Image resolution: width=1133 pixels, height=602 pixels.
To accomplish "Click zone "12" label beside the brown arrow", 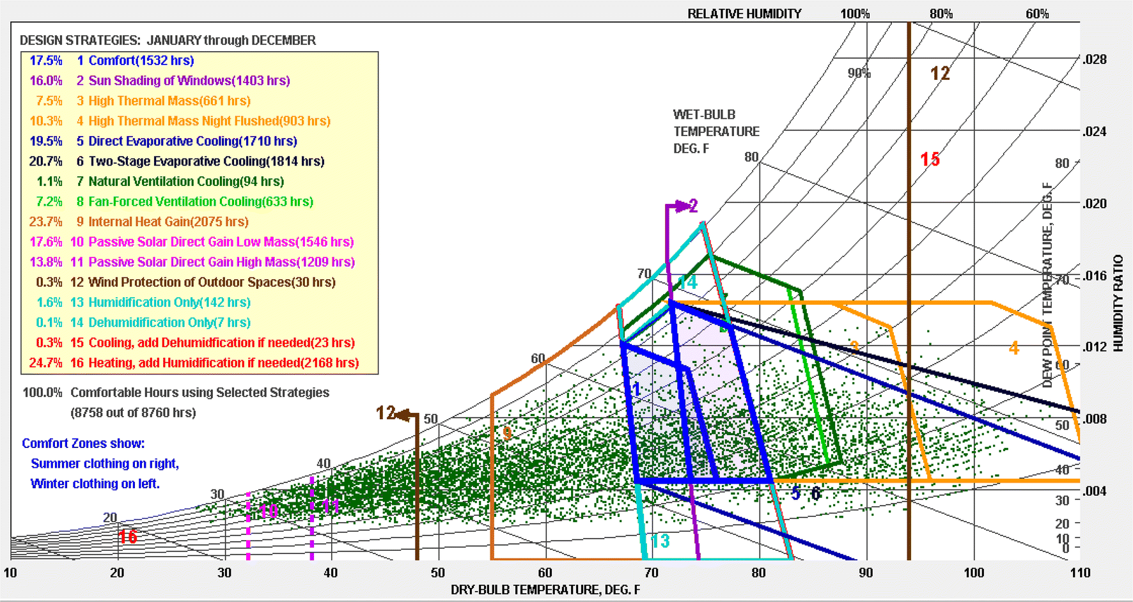I will pos(386,413).
